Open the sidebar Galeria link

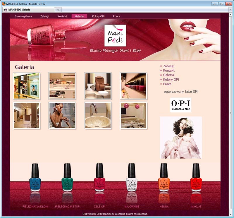168,75
